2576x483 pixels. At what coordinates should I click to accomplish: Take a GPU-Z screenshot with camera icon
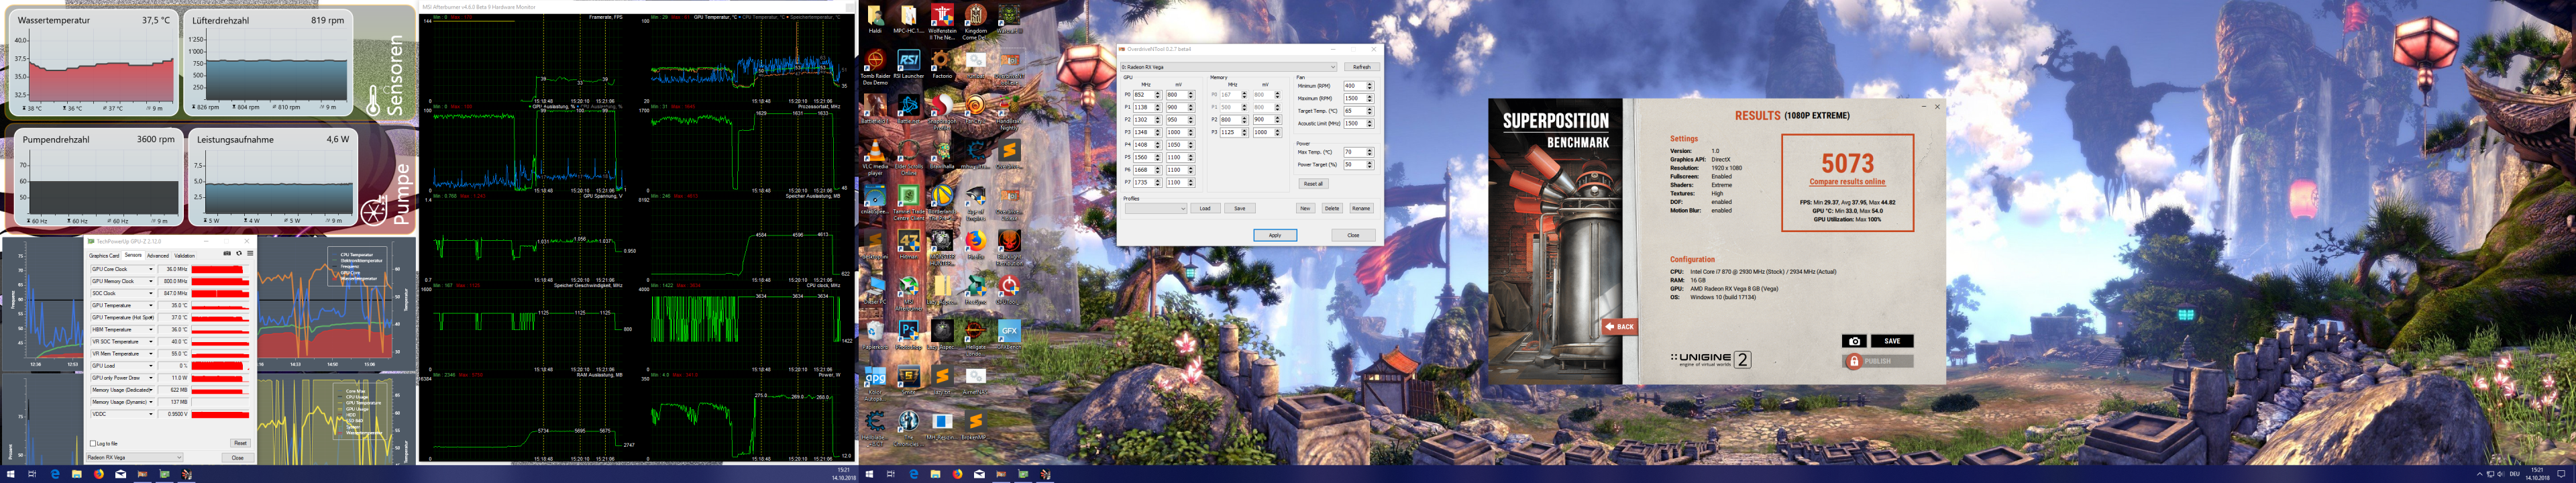tap(227, 254)
